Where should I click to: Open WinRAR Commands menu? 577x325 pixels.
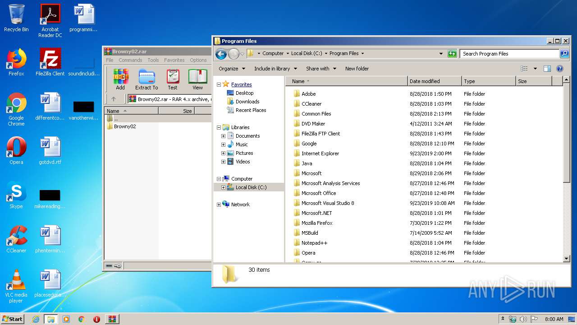pyautogui.click(x=130, y=60)
